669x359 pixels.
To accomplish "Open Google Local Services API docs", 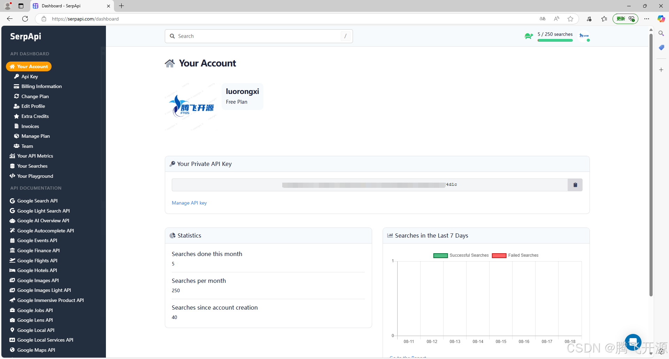I will [x=41, y=340].
